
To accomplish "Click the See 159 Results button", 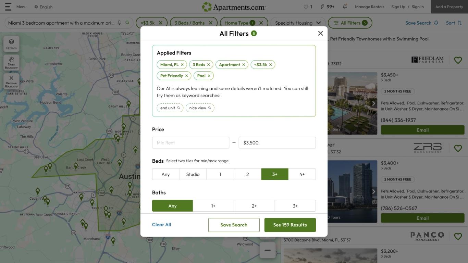I will pyautogui.click(x=290, y=225).
